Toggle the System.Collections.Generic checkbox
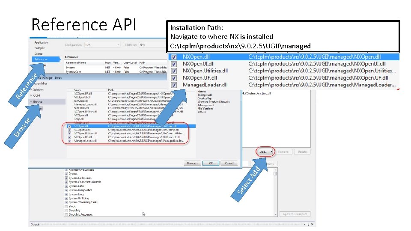This screenshot has height=231, width=411. point(66,182)
